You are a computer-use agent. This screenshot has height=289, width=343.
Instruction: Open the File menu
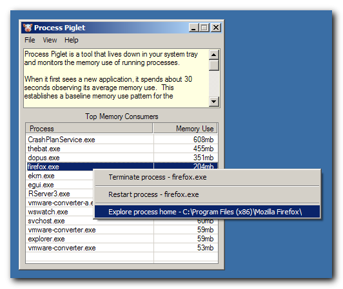(30, 40)
